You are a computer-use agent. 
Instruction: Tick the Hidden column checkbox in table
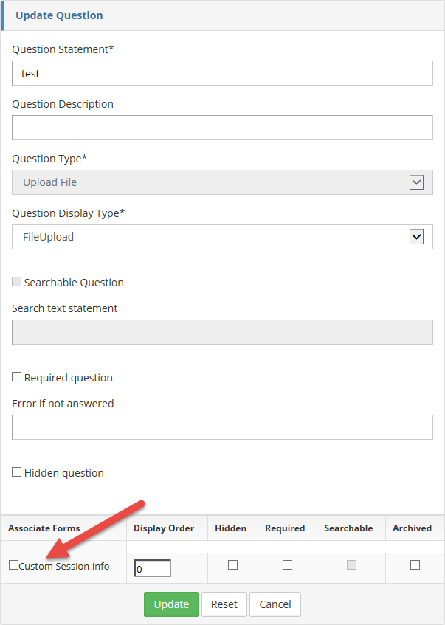[232, 565]
